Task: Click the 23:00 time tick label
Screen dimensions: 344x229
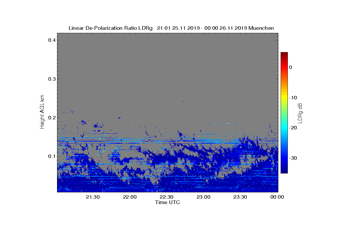Action: [x=204, y=197]
